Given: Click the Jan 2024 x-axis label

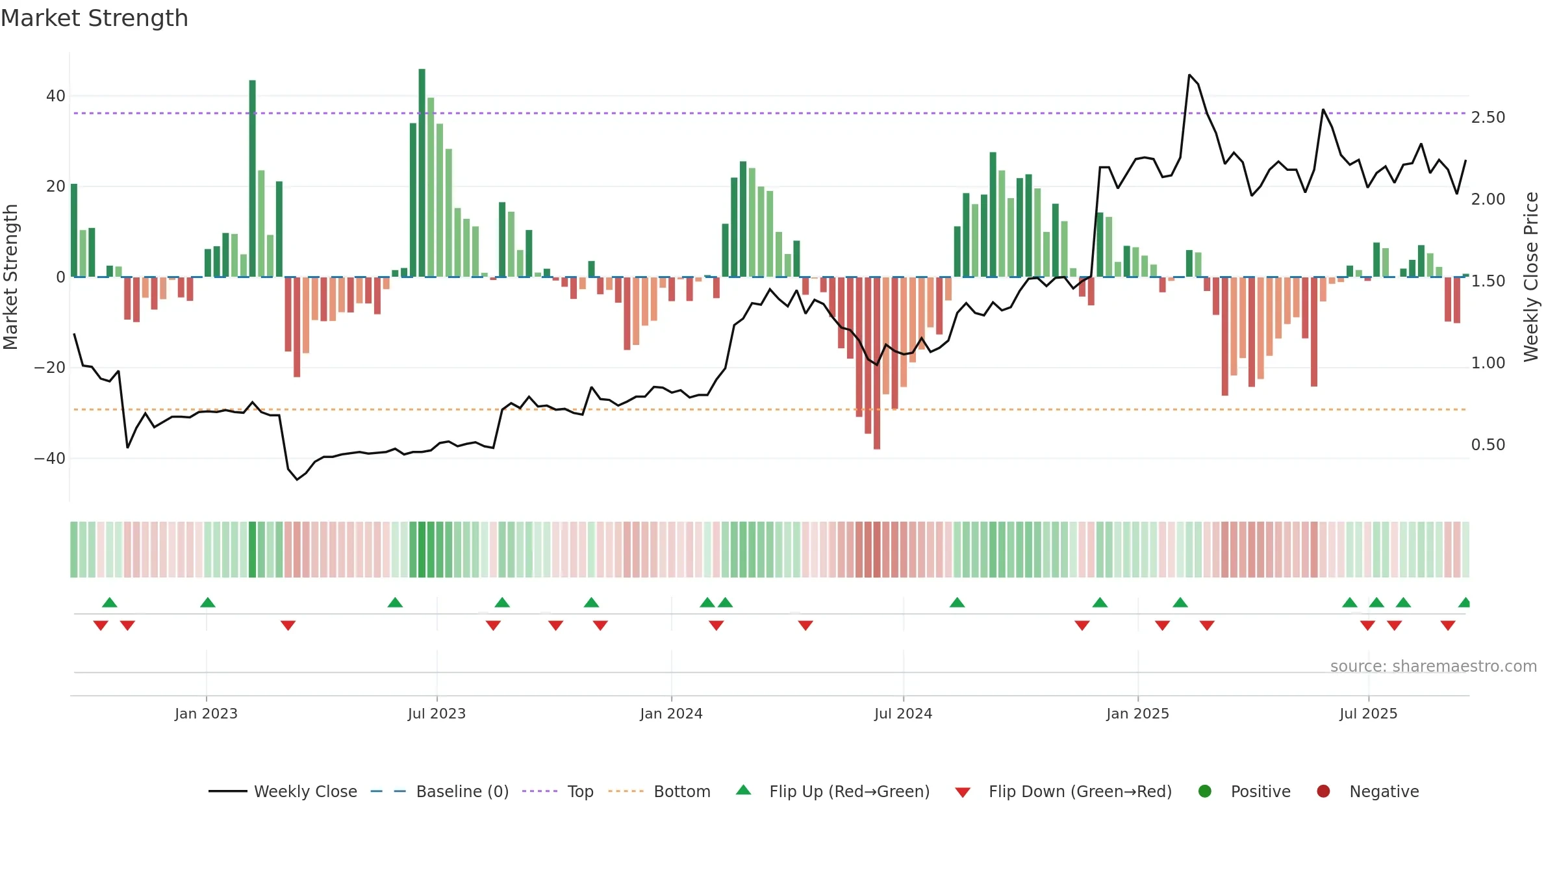Looking at the screenshot, I should click(671, 713).
